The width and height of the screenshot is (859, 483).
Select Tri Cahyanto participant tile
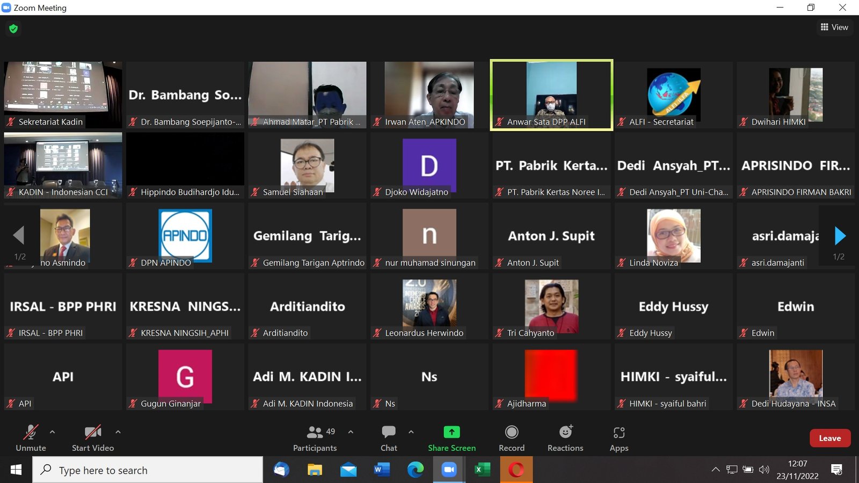click(x=551, y=306)
